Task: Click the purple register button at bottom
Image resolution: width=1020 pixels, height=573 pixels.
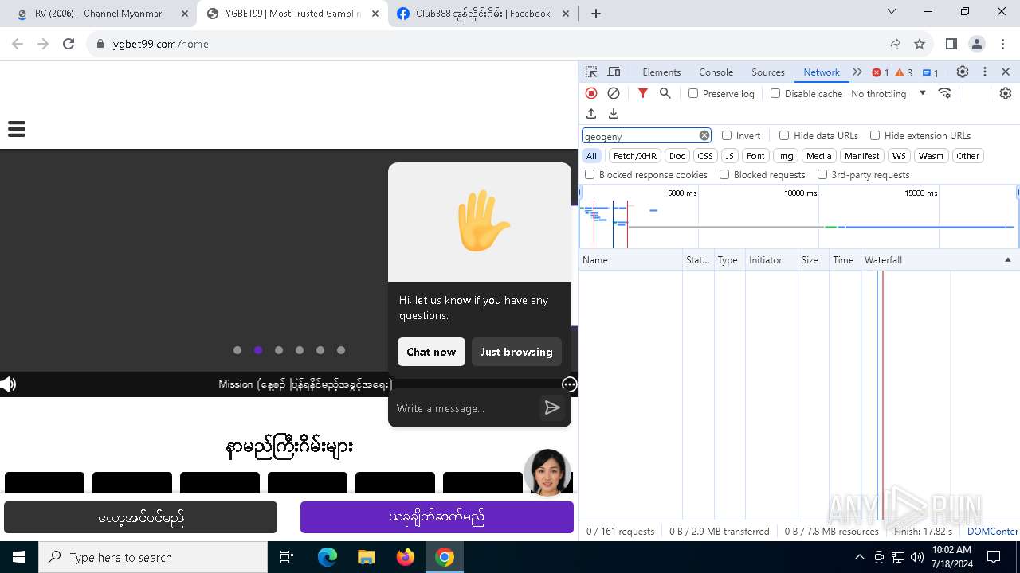Action: click(437, 517)
